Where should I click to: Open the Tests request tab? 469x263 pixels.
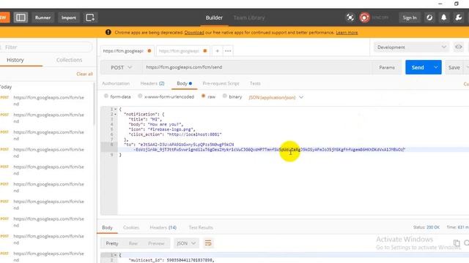tap(255, 83)
